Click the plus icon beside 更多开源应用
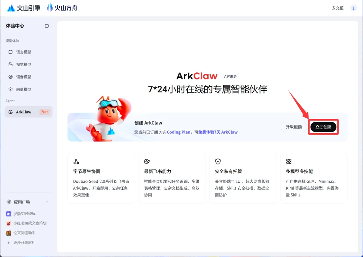Image resolution: width=363 pixels, height=257 pixels. pos(8,243)
